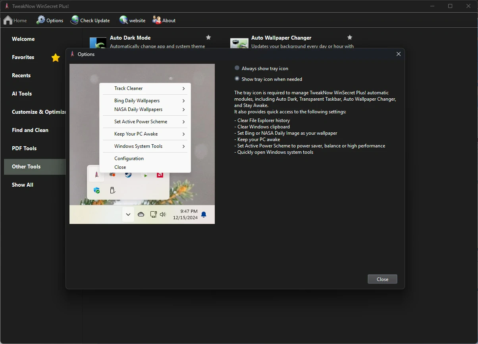Expand Windows System Tools submenu arrow
Screen dimensions: 478x344
click(184, 146)
